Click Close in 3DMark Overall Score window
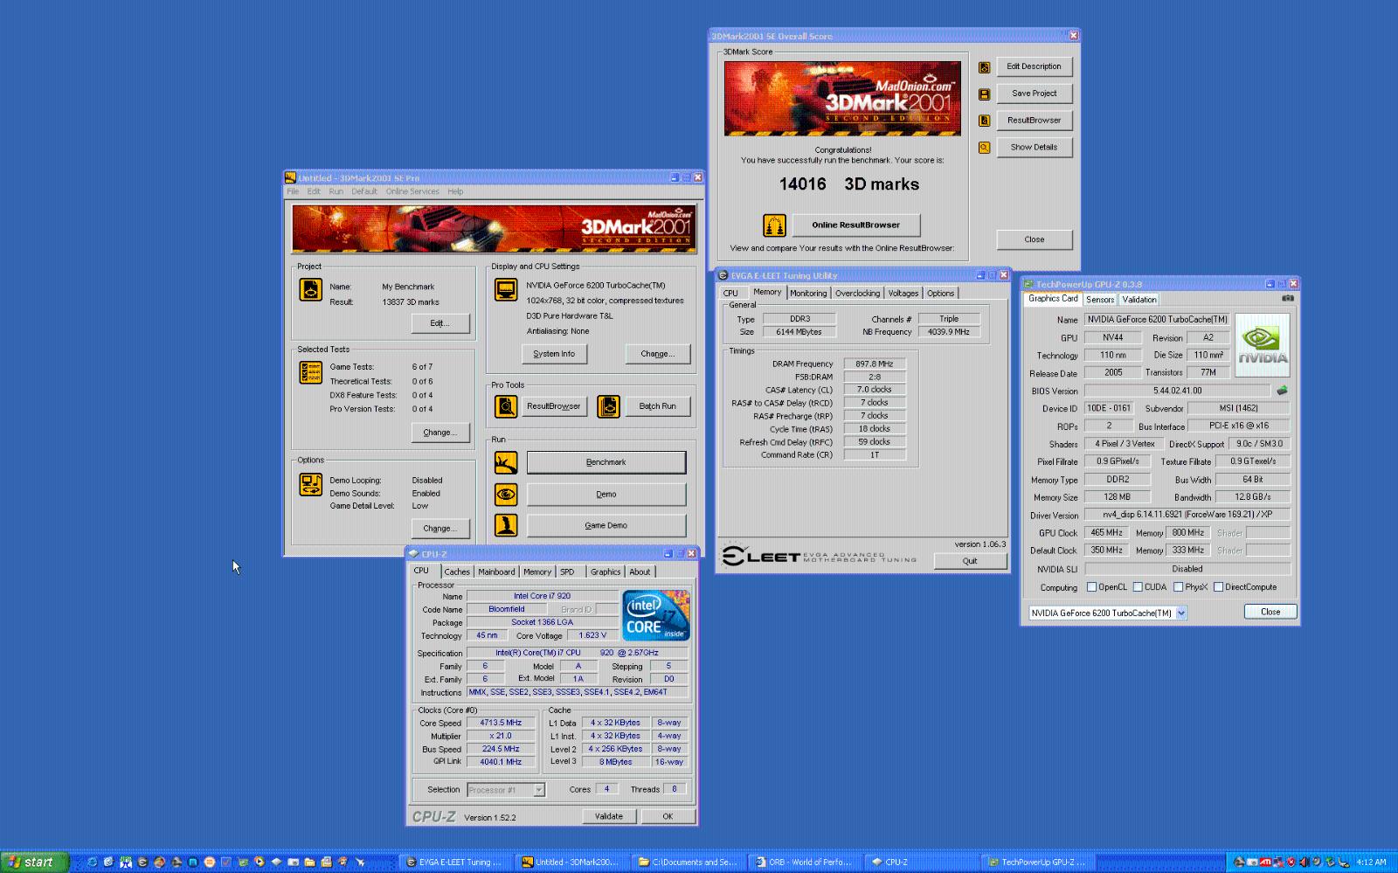 click(x=1035, y=239)
